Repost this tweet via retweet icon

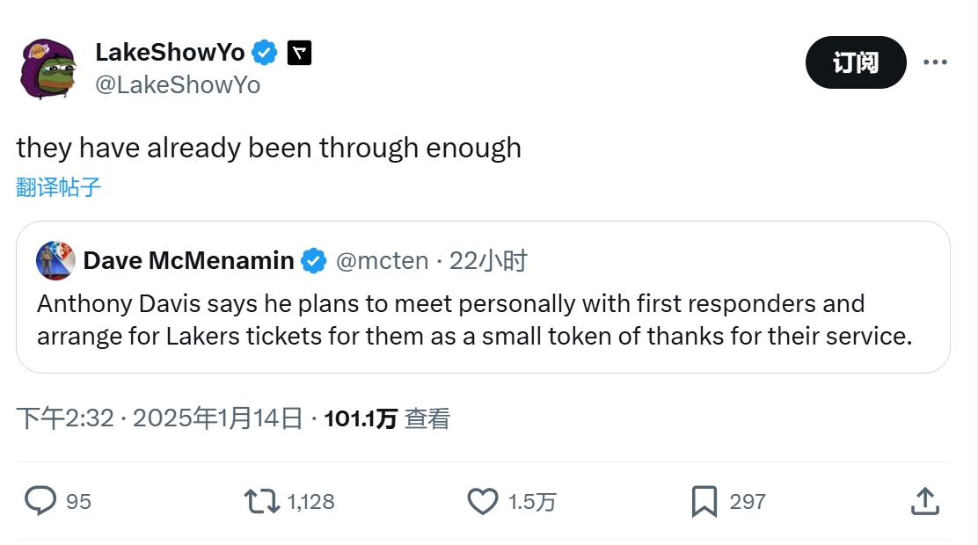(261, 501)
